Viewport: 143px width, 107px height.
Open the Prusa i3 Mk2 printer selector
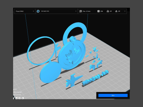pyautogui.click(x=25, y=11)
